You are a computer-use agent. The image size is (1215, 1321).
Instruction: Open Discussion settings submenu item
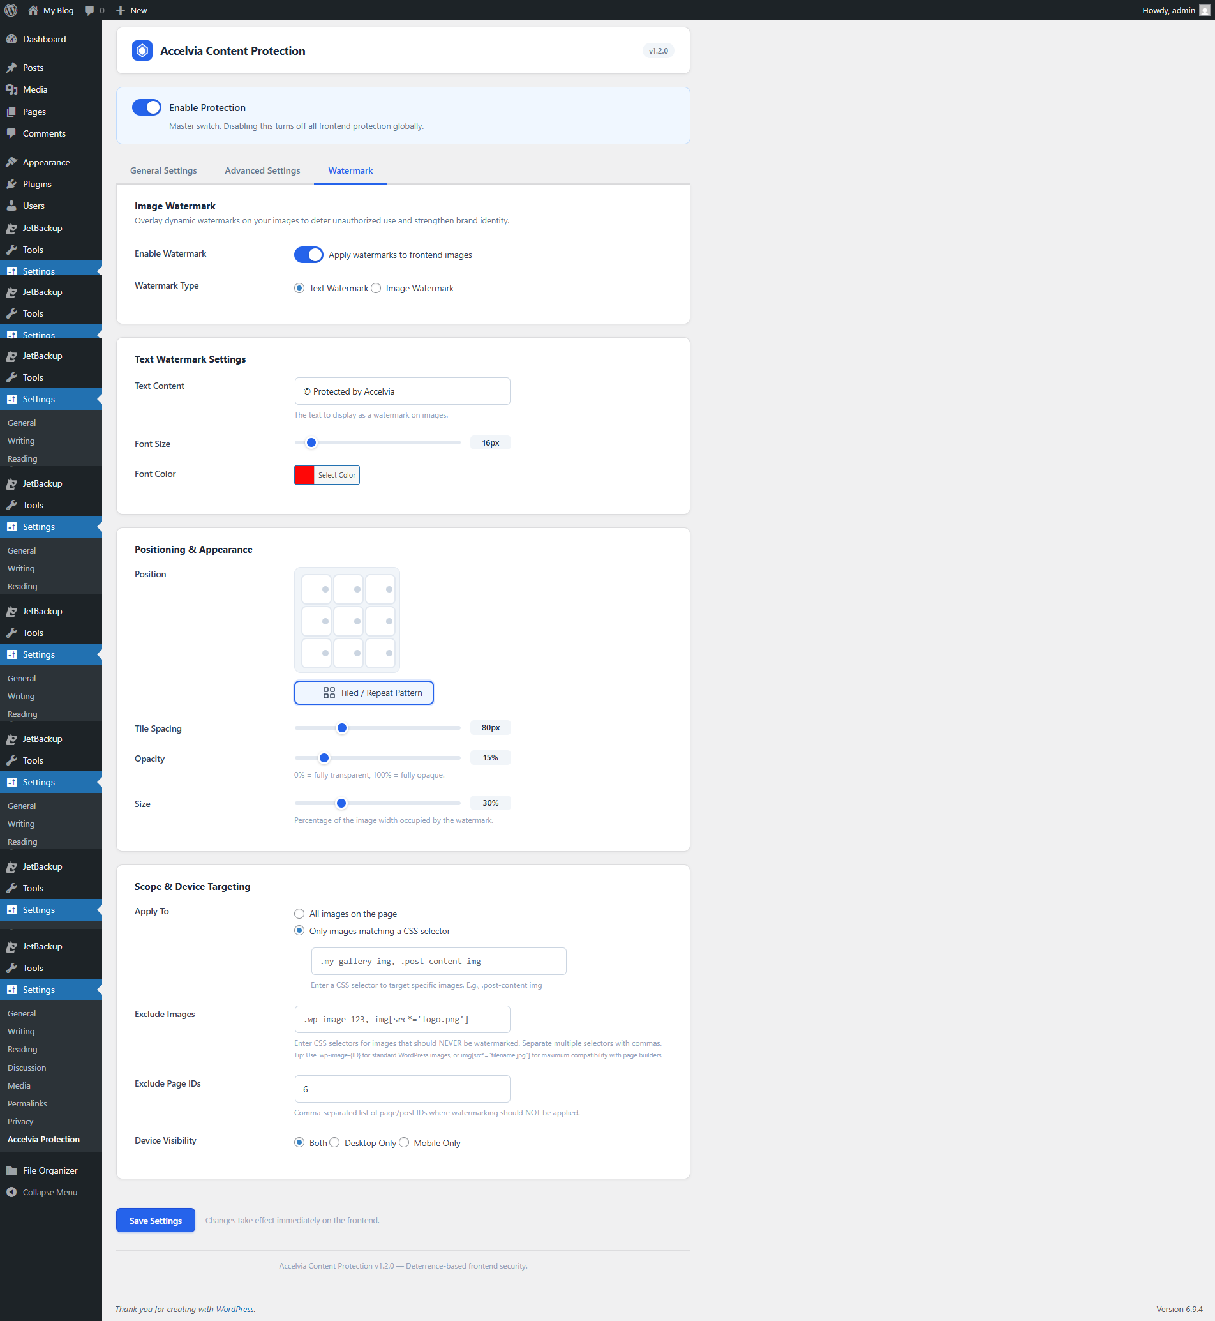[x=27, y=1068]
